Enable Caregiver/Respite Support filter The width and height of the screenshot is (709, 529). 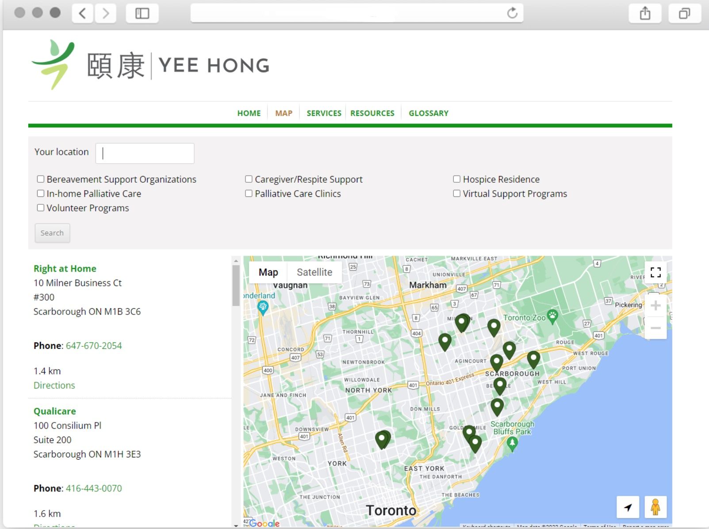pyautogui.click(x=249, y=179)
